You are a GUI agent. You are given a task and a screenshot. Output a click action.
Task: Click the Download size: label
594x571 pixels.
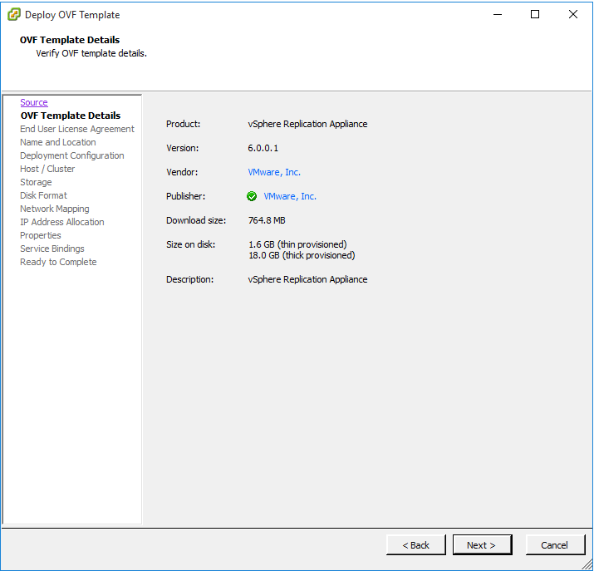196,220
